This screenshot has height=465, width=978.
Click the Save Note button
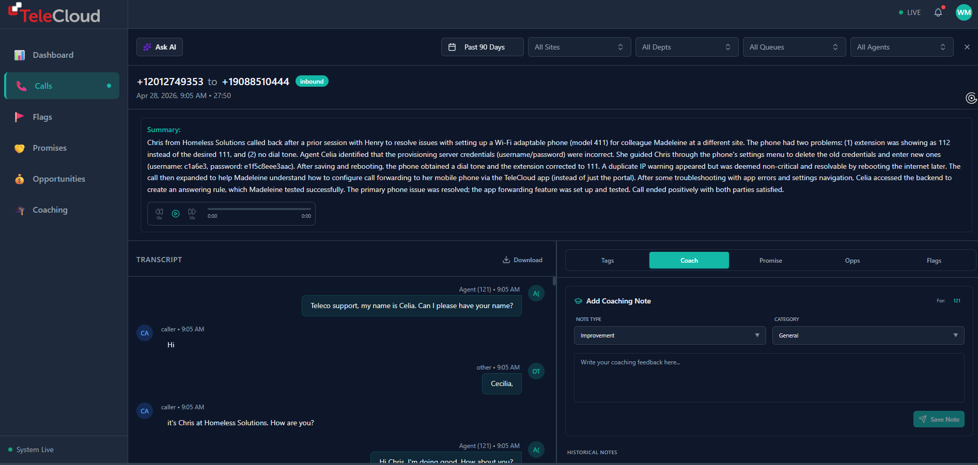coord(939,419)
